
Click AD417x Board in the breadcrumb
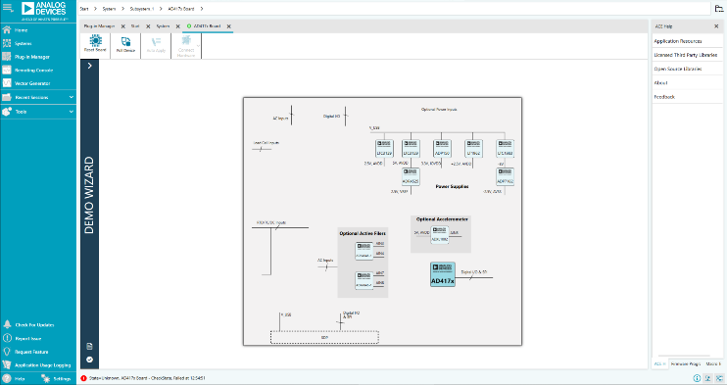(181, 9)
